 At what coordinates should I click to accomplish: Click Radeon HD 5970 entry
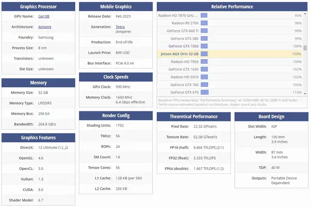(184, 77)
